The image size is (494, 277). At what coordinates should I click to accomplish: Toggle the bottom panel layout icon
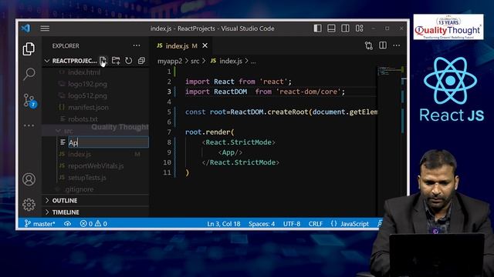pos(331,28)
